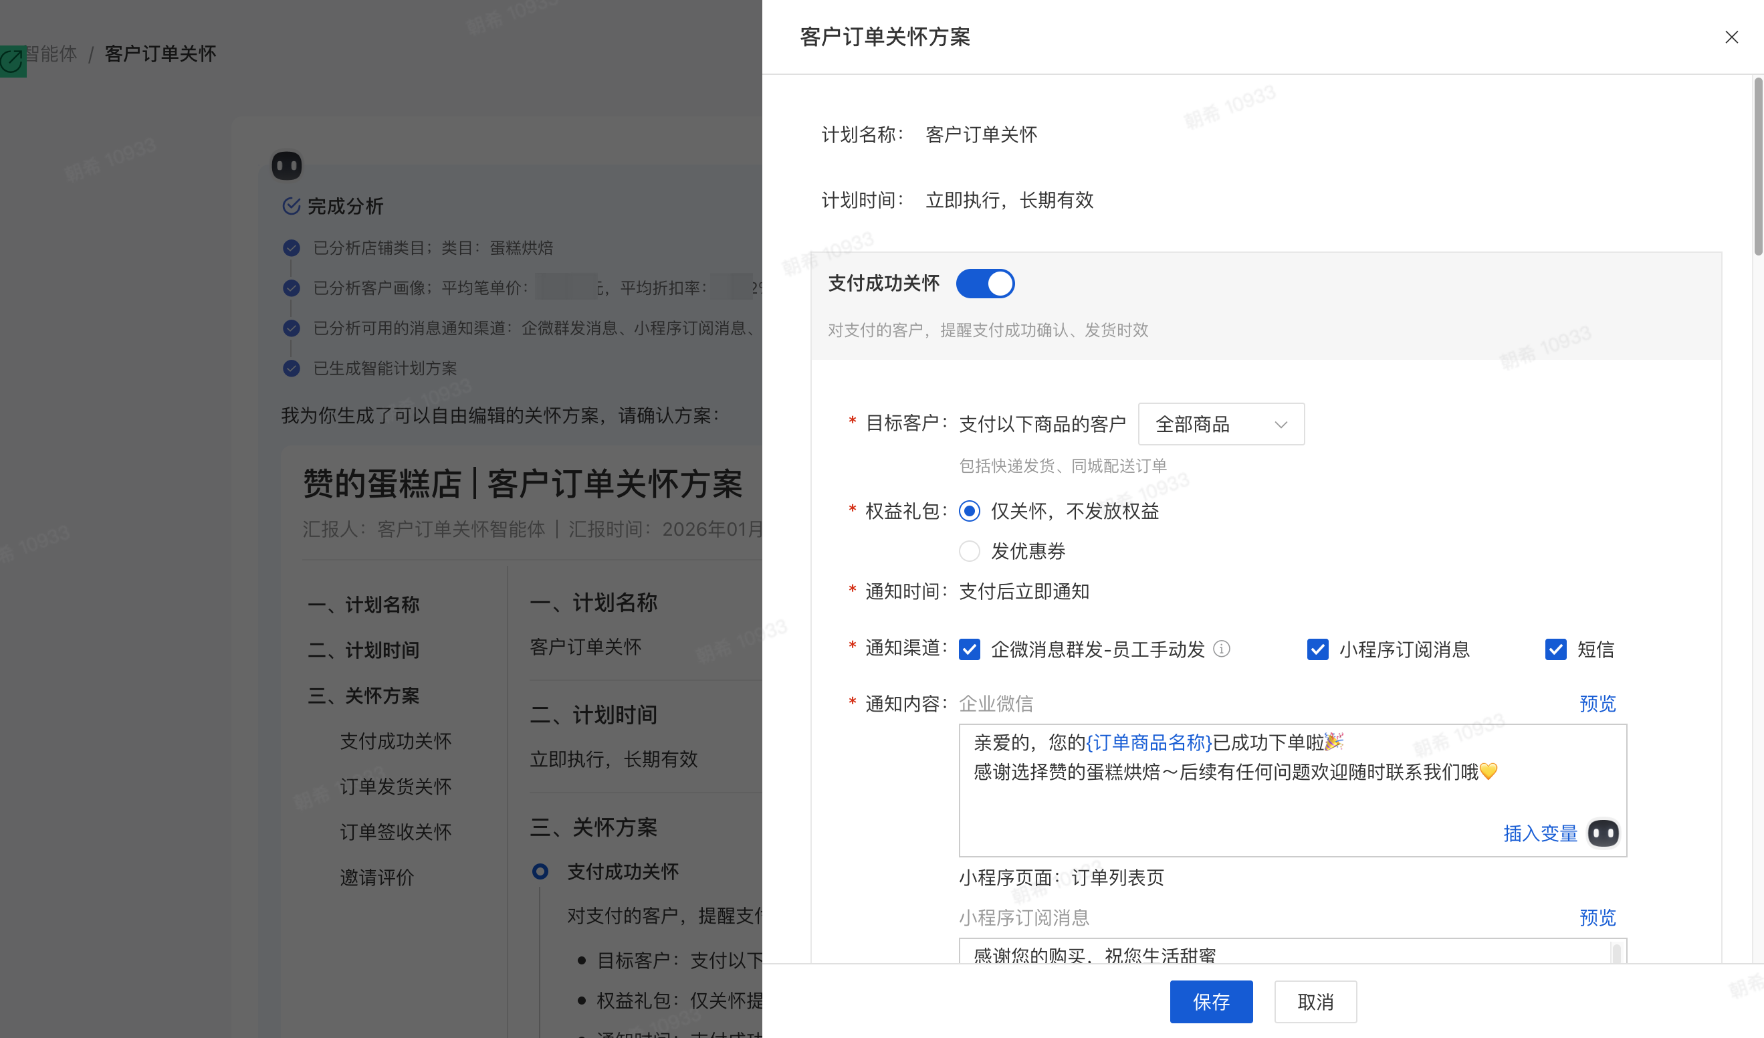Click the 完成分析 check circle icon
Screen dimensions: 1764x1038
point(291,206)
